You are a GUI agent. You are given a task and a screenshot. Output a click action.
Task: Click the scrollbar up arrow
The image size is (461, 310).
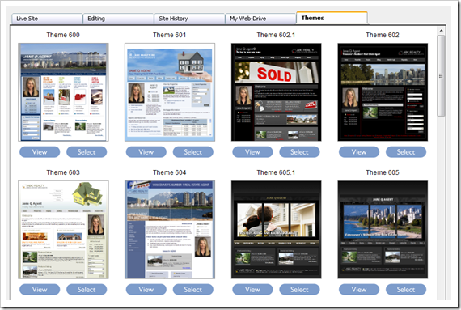tap(441, 30)
